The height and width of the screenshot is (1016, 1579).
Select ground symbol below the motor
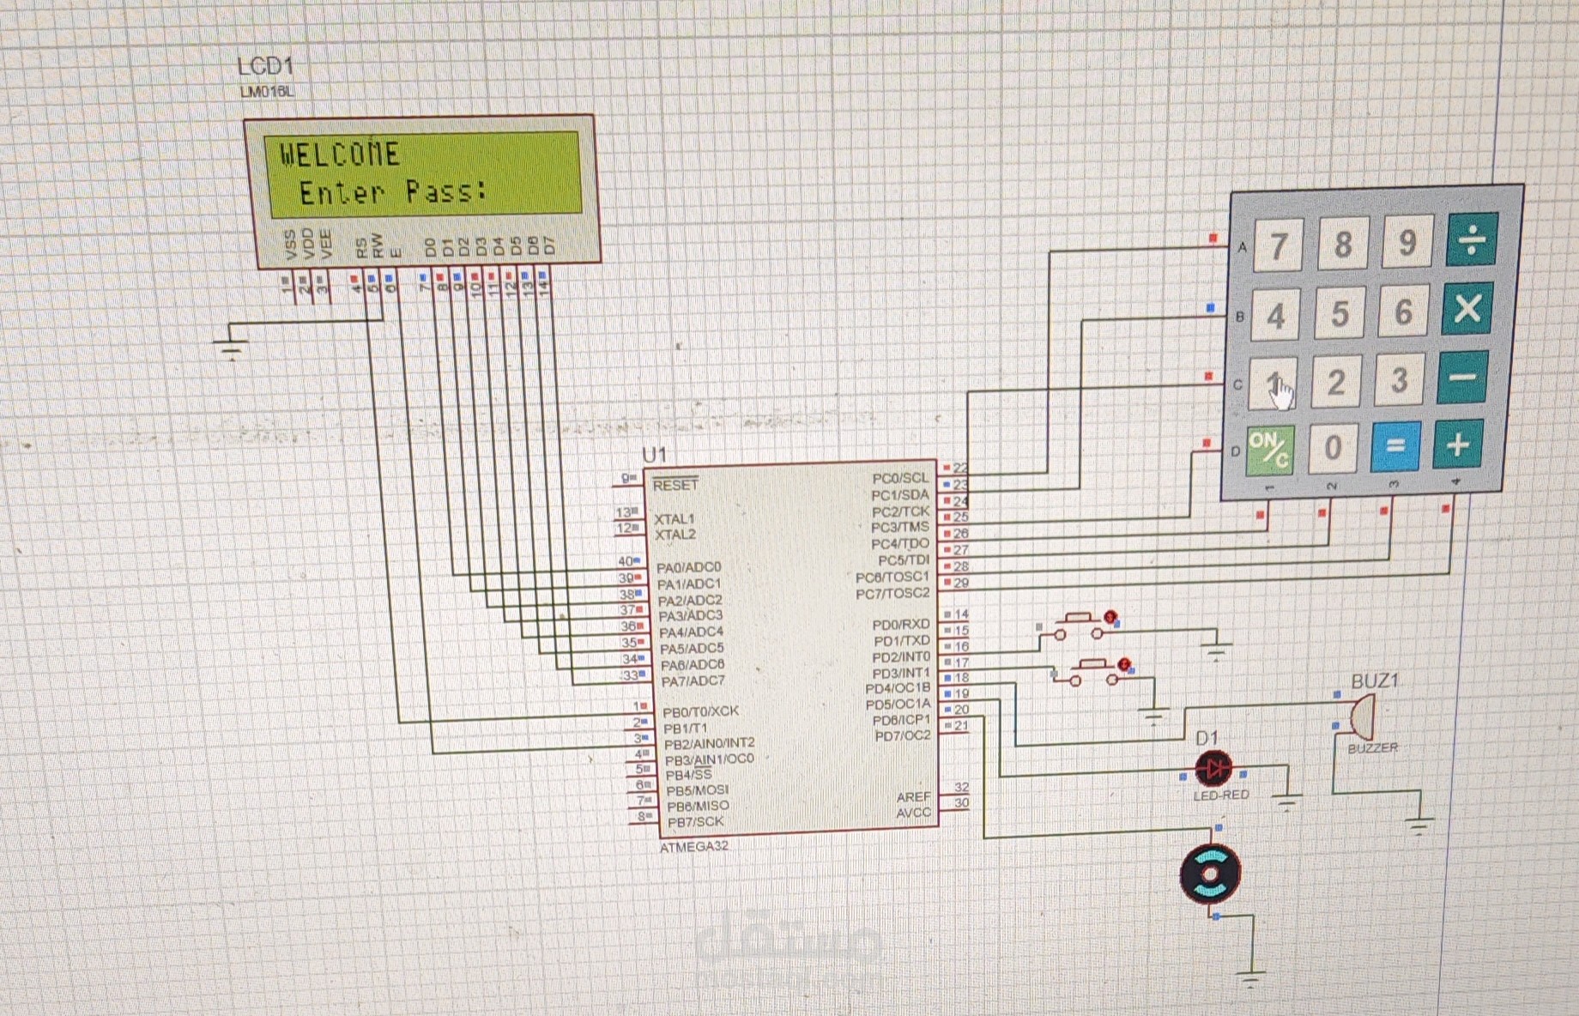pyautogui.click(x=1252, y=978)
